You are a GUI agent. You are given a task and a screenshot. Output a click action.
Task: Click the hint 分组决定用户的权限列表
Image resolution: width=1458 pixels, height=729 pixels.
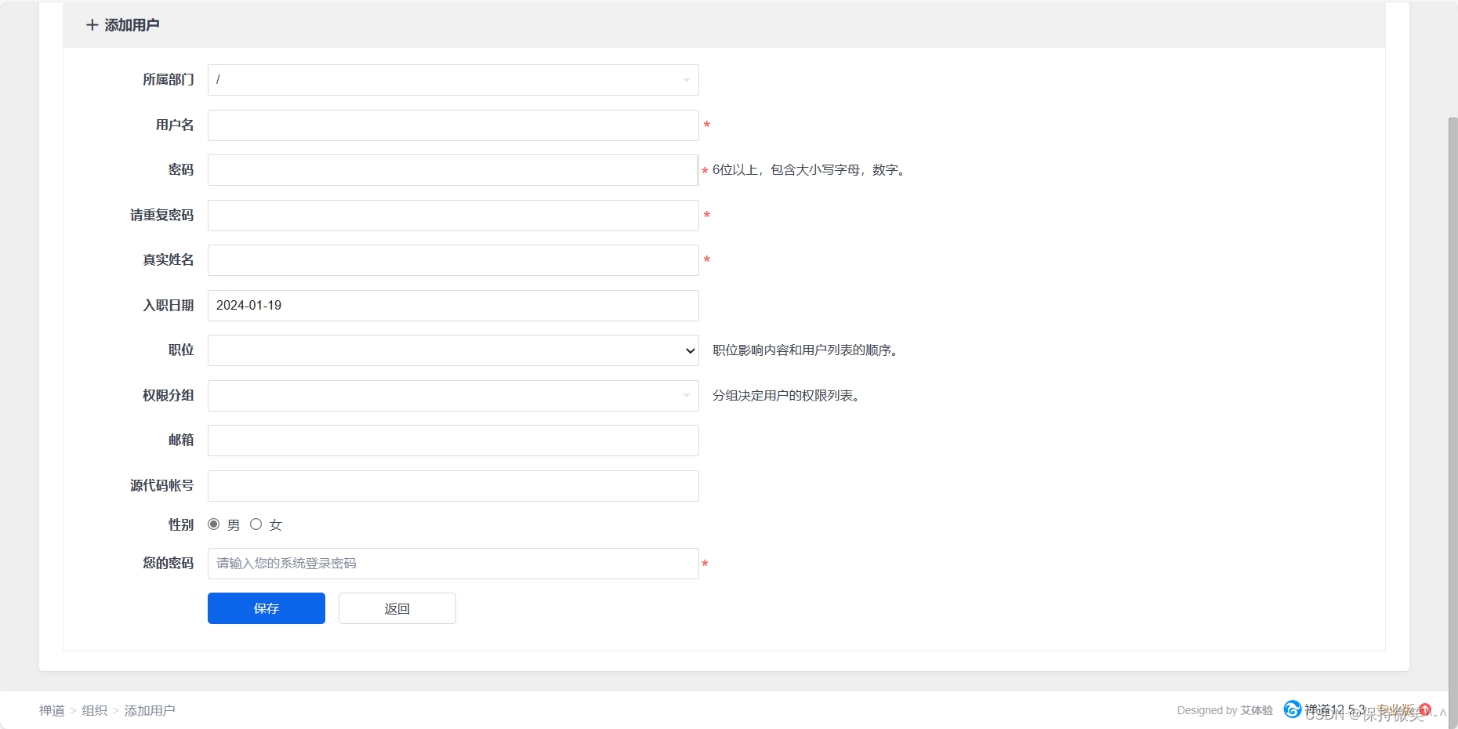point(788,396)
